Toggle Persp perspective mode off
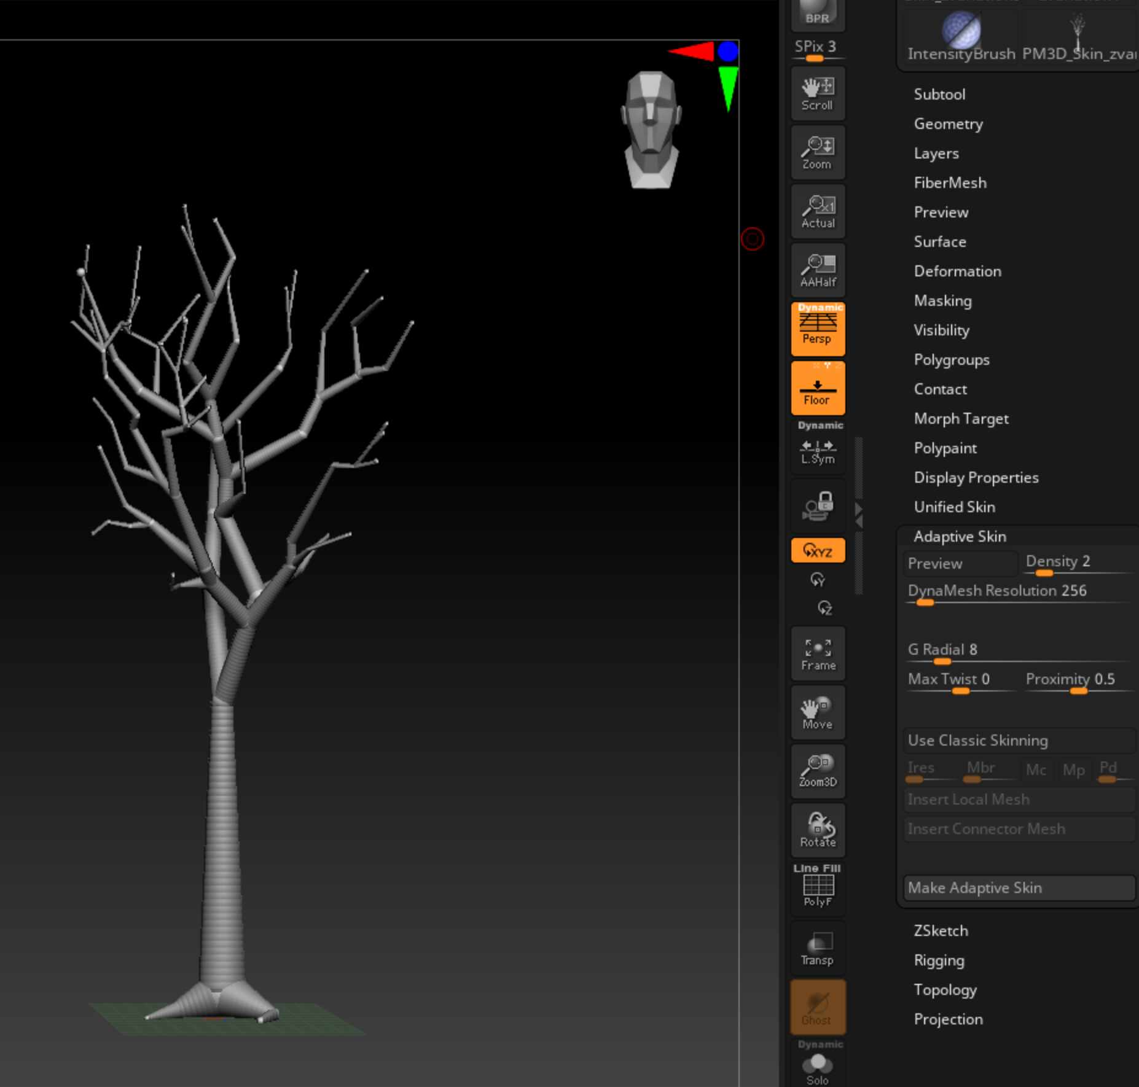The width and height of the screenshot is (1139, 1087). (818, 329)
